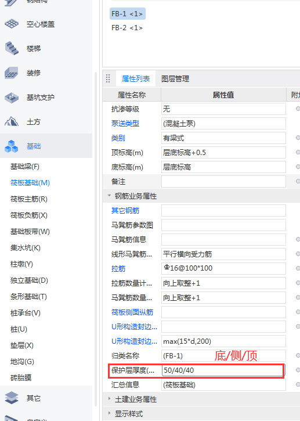Select 桩(U) in the component list
The image size is (300, 421).
19,329
